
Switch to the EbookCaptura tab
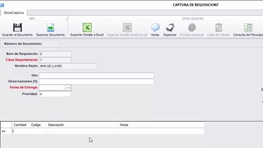pos(14,13)
